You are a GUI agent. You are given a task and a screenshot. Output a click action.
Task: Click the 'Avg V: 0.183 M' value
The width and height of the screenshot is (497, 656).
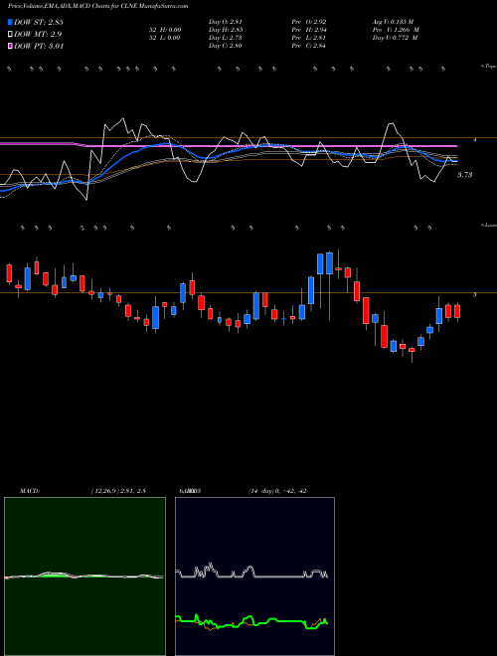[x=393, y=22]
